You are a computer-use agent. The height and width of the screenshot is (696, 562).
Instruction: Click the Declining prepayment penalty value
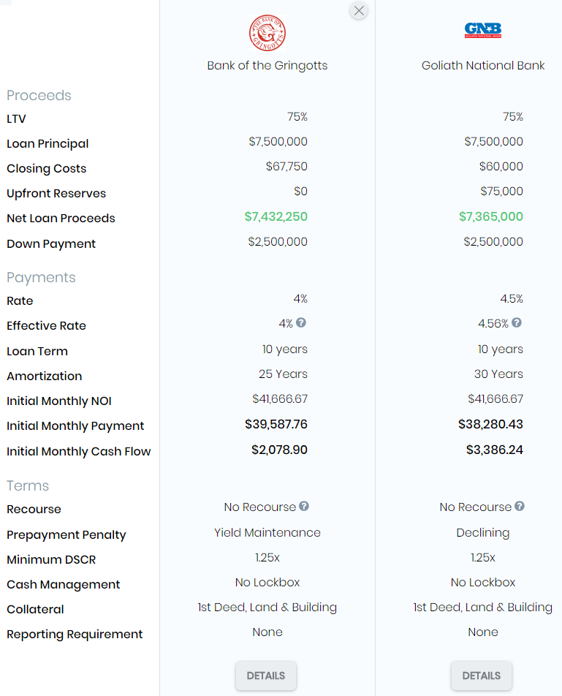click(483, 532)
